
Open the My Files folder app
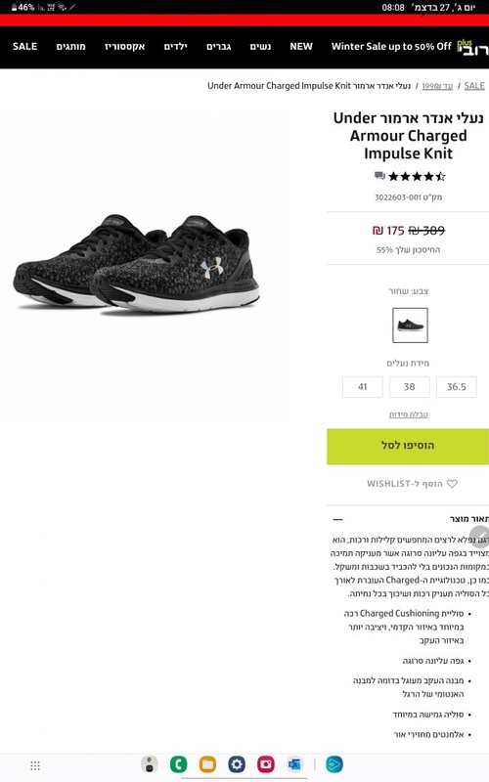207,764
